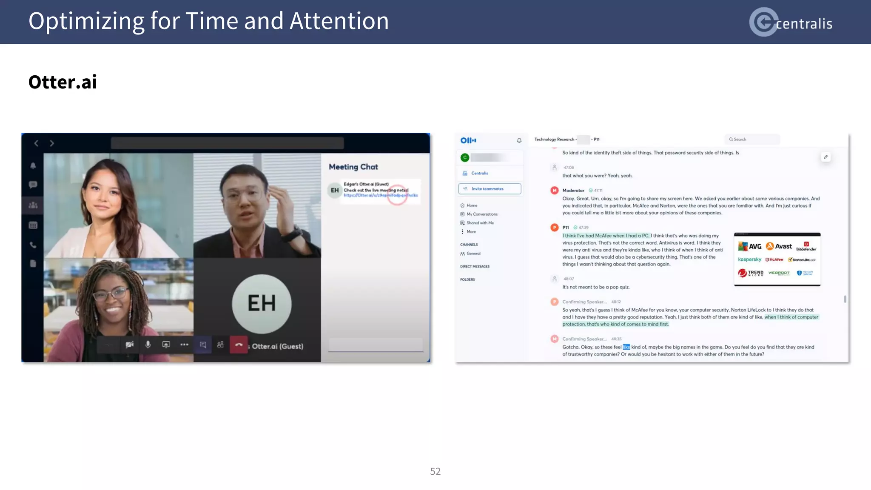Click the highlighted word 'like' in transcript

click(626, 347)
